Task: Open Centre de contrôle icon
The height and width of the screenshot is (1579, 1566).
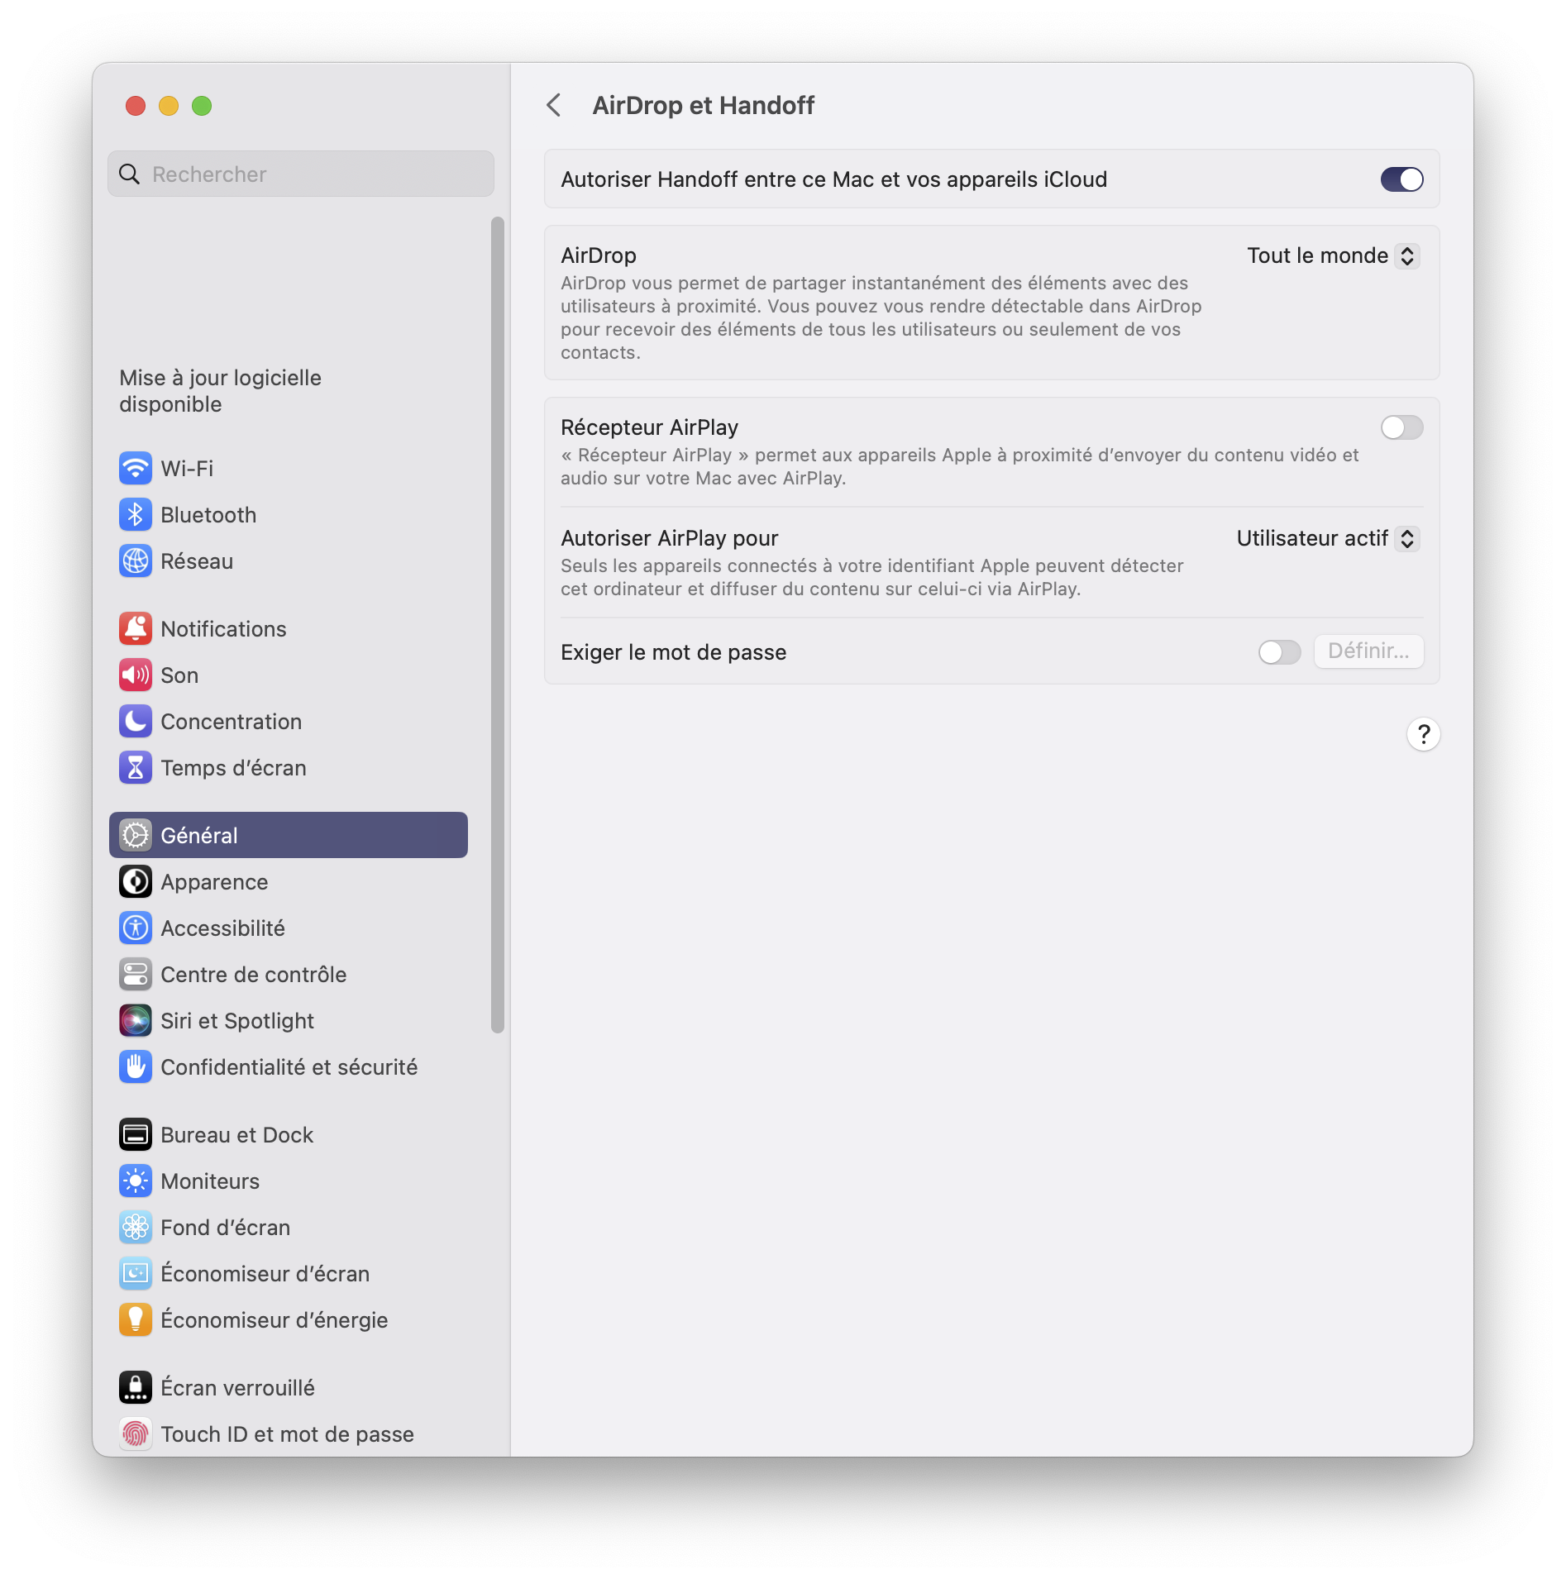Action: (x=136, y=974)
